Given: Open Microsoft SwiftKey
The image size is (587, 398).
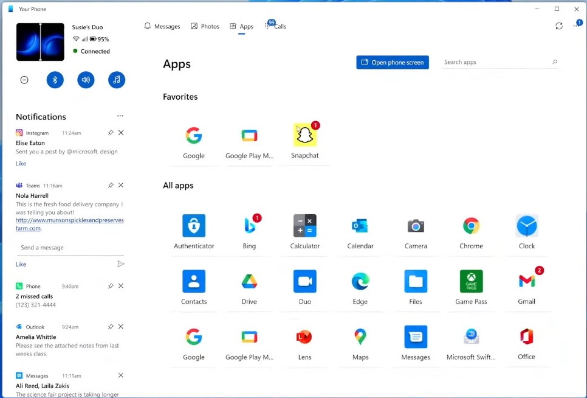Looking at the screenshot, I should (x=471, y=337).
